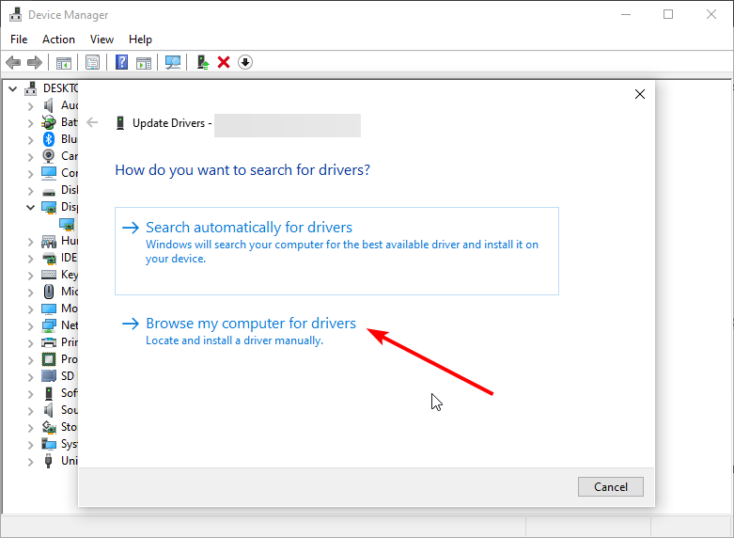
Task: Collapse the DESKTOP root node
Action: click(x=13, y=88)
